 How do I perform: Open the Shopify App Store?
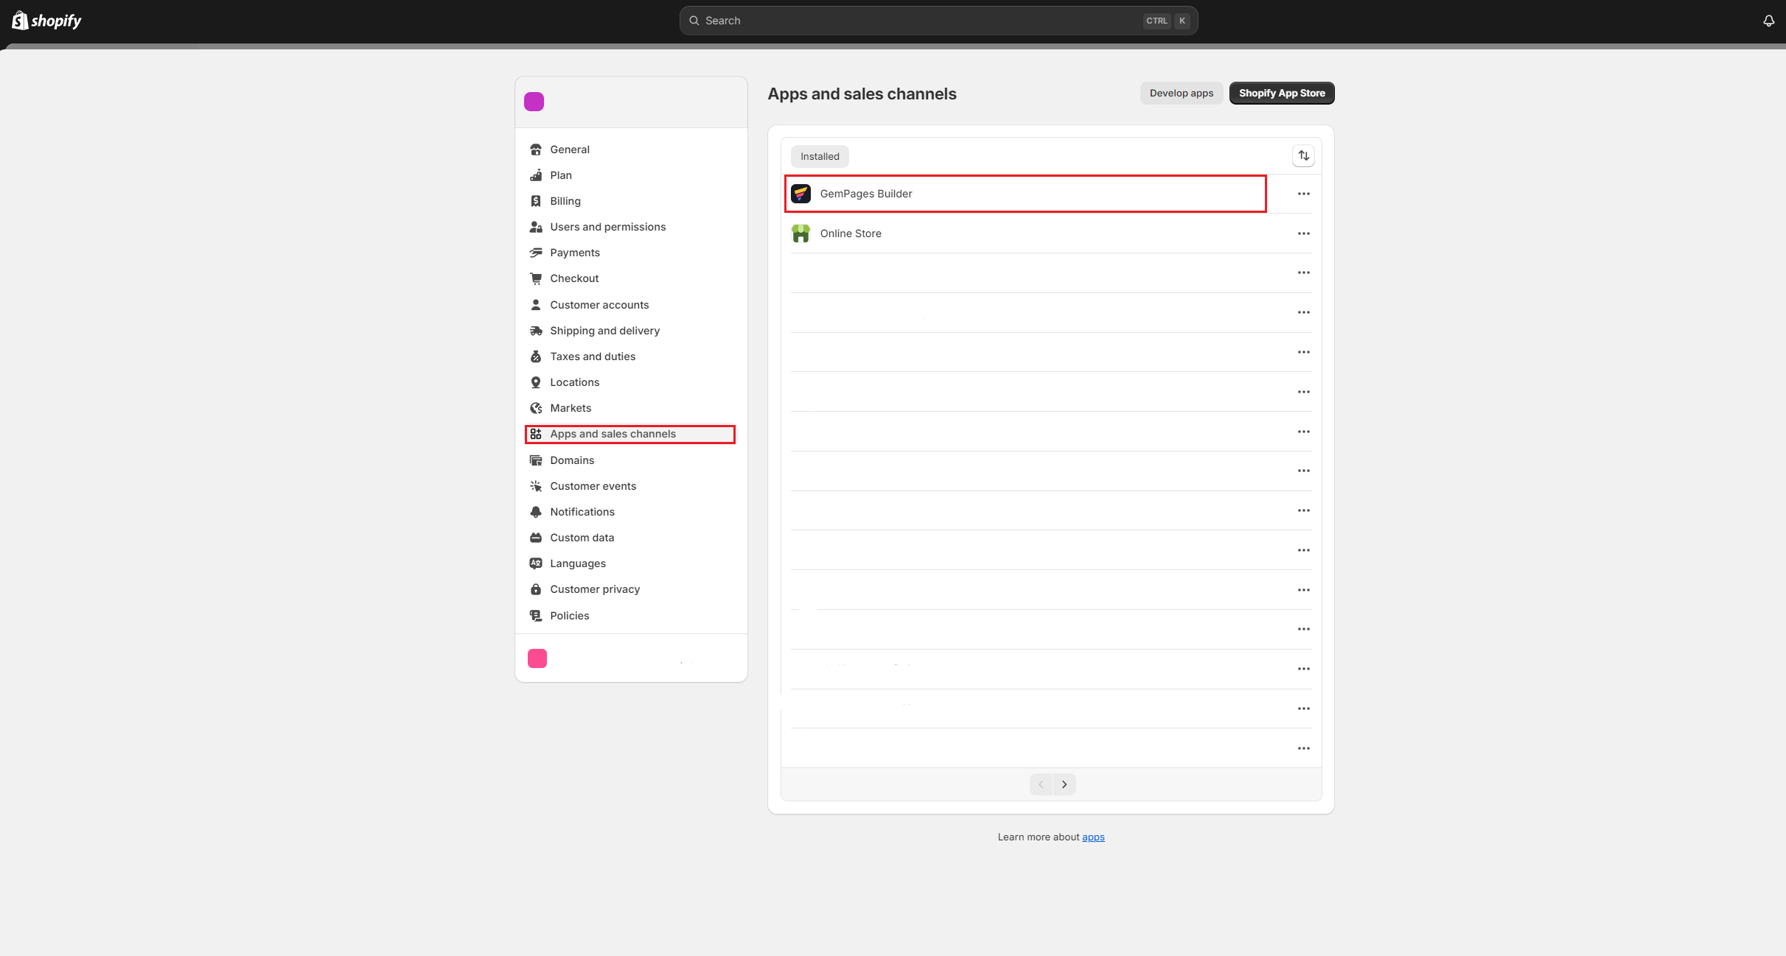[x=1281, y=94]
